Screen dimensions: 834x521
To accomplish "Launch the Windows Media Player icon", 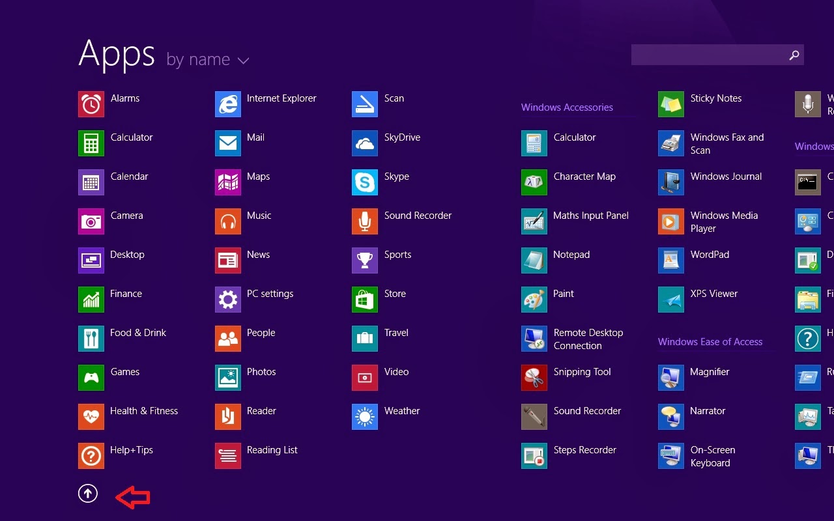I will point(671,221).
